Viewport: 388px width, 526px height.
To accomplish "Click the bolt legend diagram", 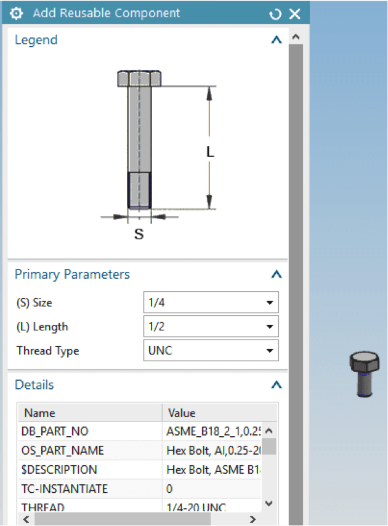I will (x=158, y=155).
